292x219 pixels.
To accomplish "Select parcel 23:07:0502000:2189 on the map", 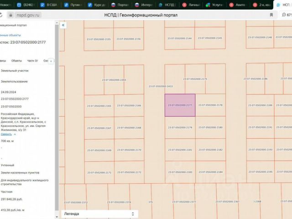I will [x=260, y=105].
